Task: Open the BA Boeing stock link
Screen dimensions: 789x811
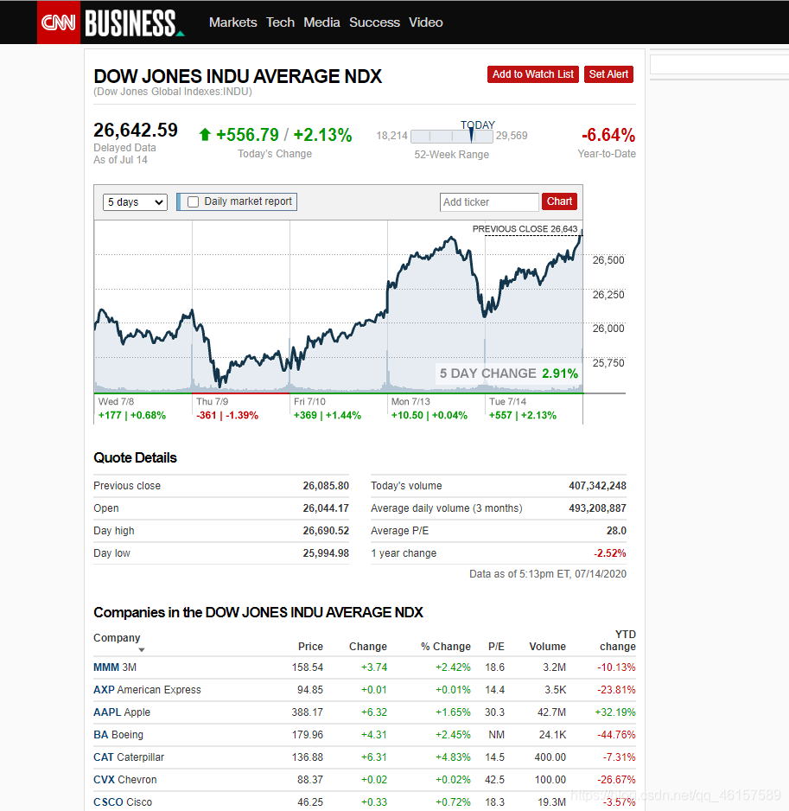Action: coord(118,734)
